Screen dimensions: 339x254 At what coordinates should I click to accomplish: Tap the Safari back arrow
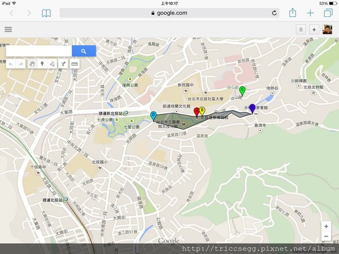click(x=12, y=13)
